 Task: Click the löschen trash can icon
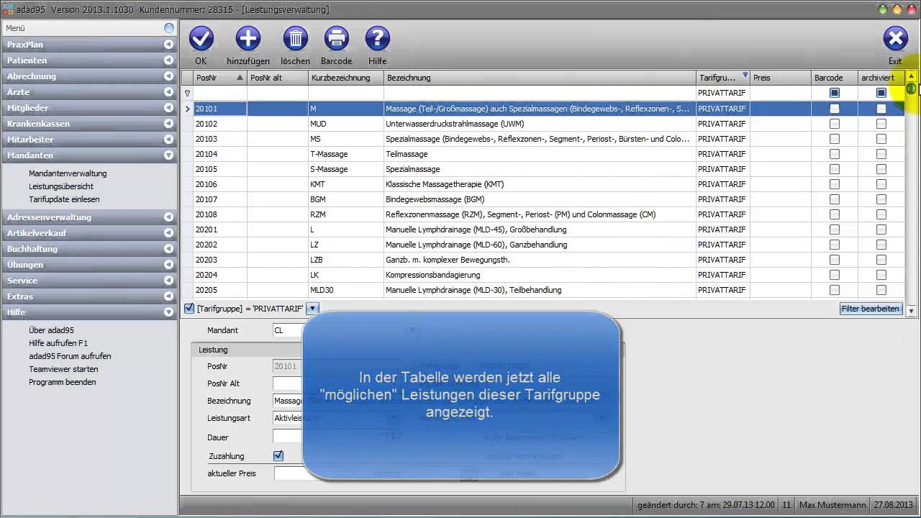click(295, 39)
